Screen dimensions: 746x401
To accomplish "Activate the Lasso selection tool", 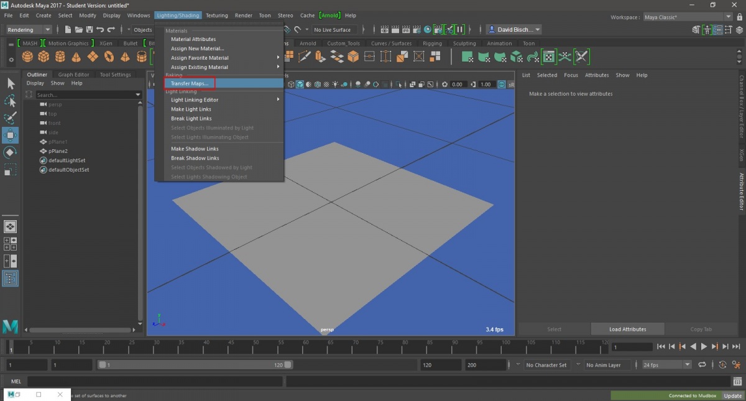I will (10, 100).
